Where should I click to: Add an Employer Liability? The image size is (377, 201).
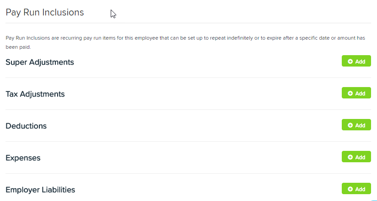pyautogui.click(x=356, y=189)
